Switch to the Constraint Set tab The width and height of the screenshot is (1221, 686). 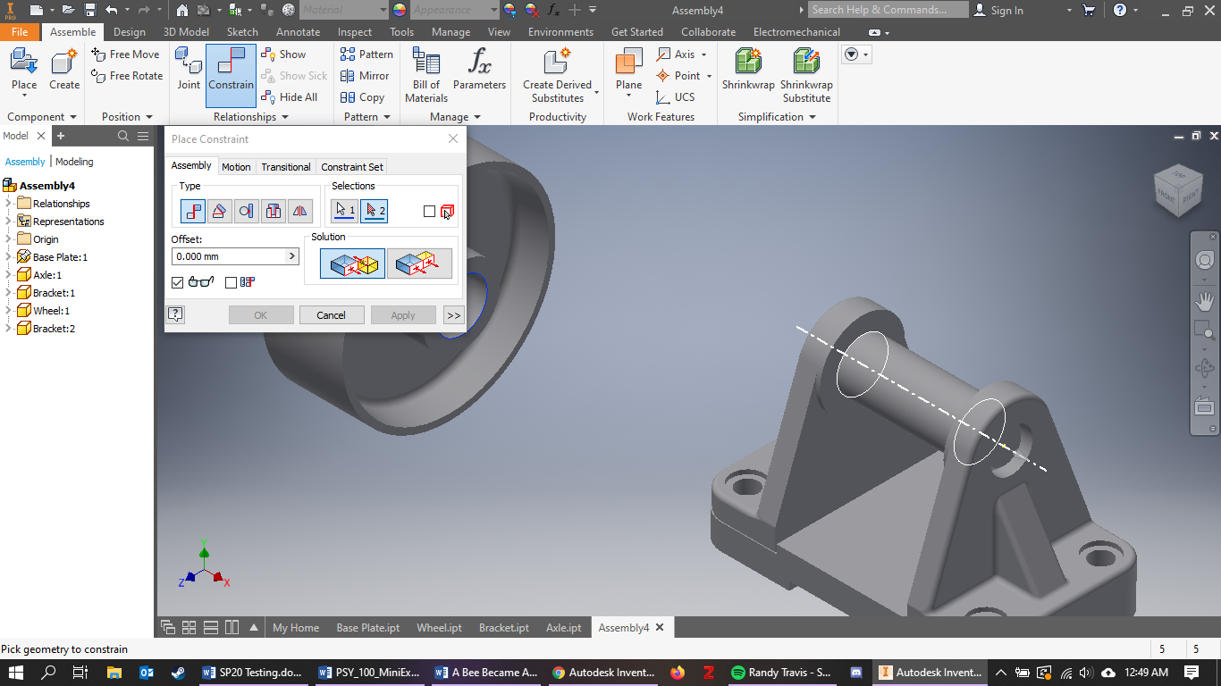[352, 167]
